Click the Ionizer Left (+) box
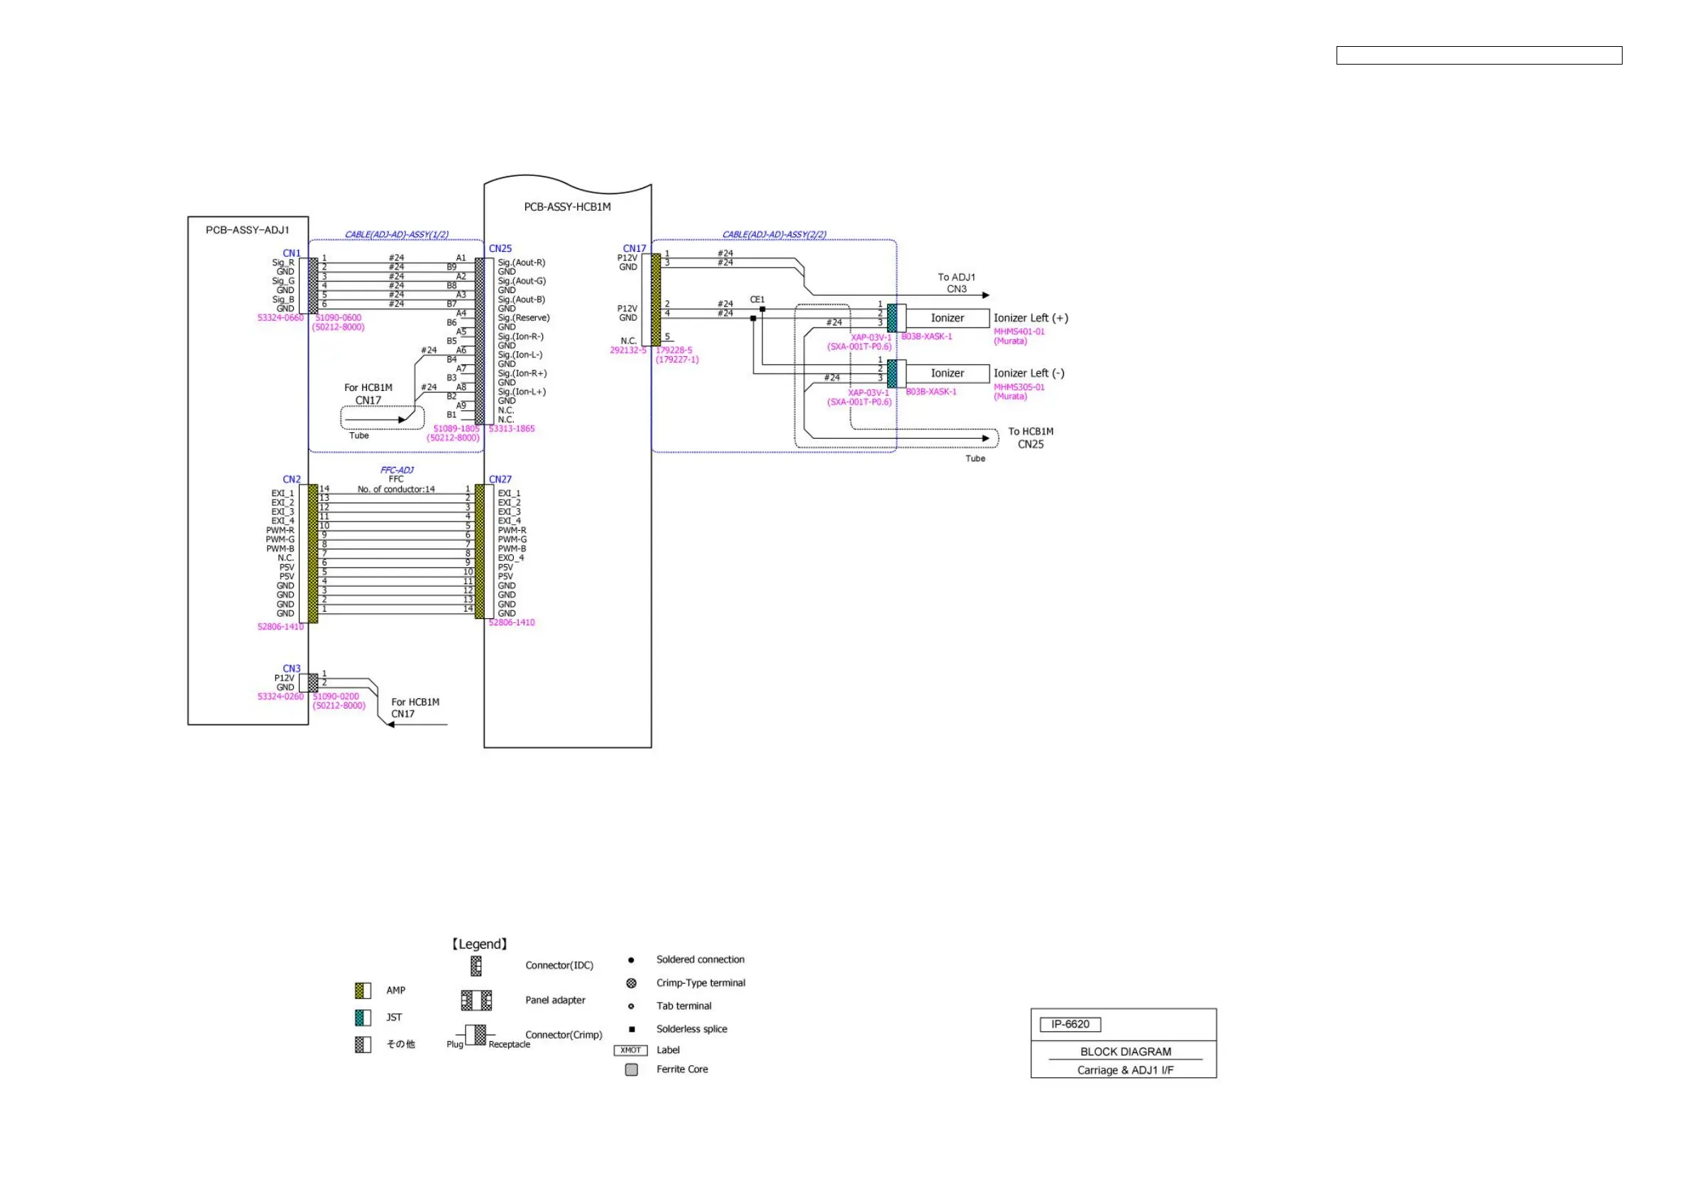The width and height of the screenshot is (1690, 1195). coord(947,318)
